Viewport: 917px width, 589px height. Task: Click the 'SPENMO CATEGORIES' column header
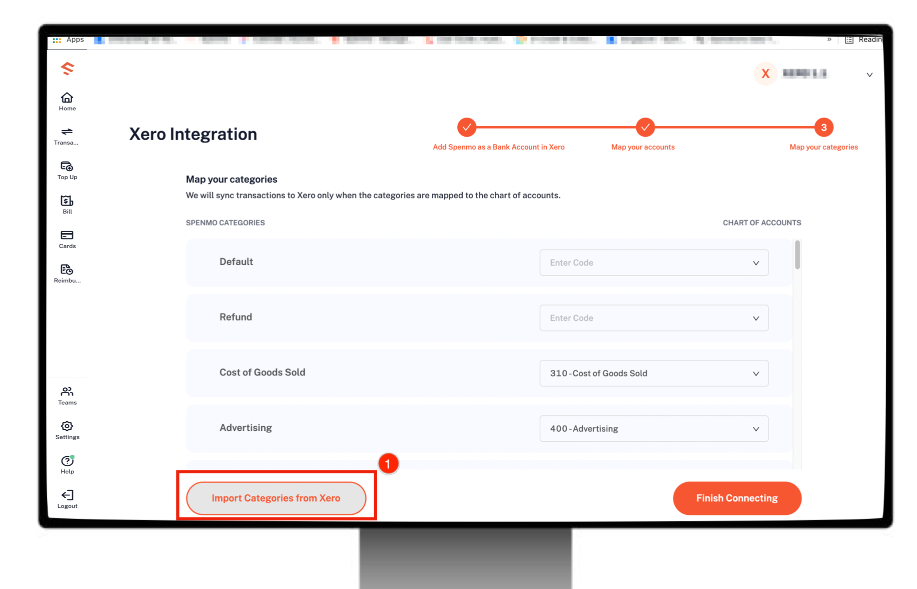tap(225, 223)
